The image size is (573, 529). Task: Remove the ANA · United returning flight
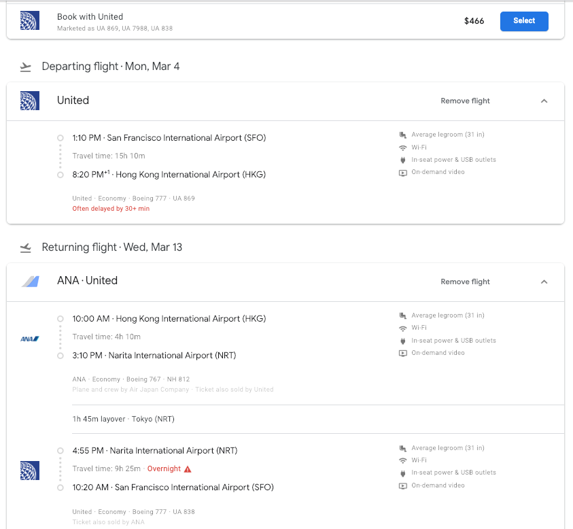(x=465, y=281)
